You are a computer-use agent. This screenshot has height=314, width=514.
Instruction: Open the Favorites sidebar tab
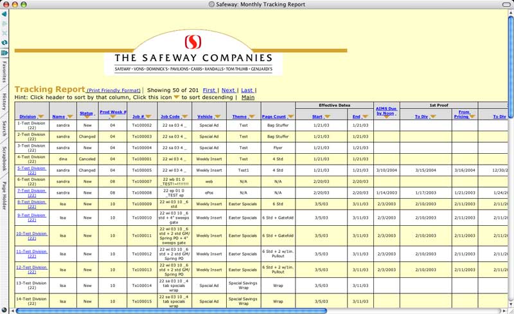point(4,71)
